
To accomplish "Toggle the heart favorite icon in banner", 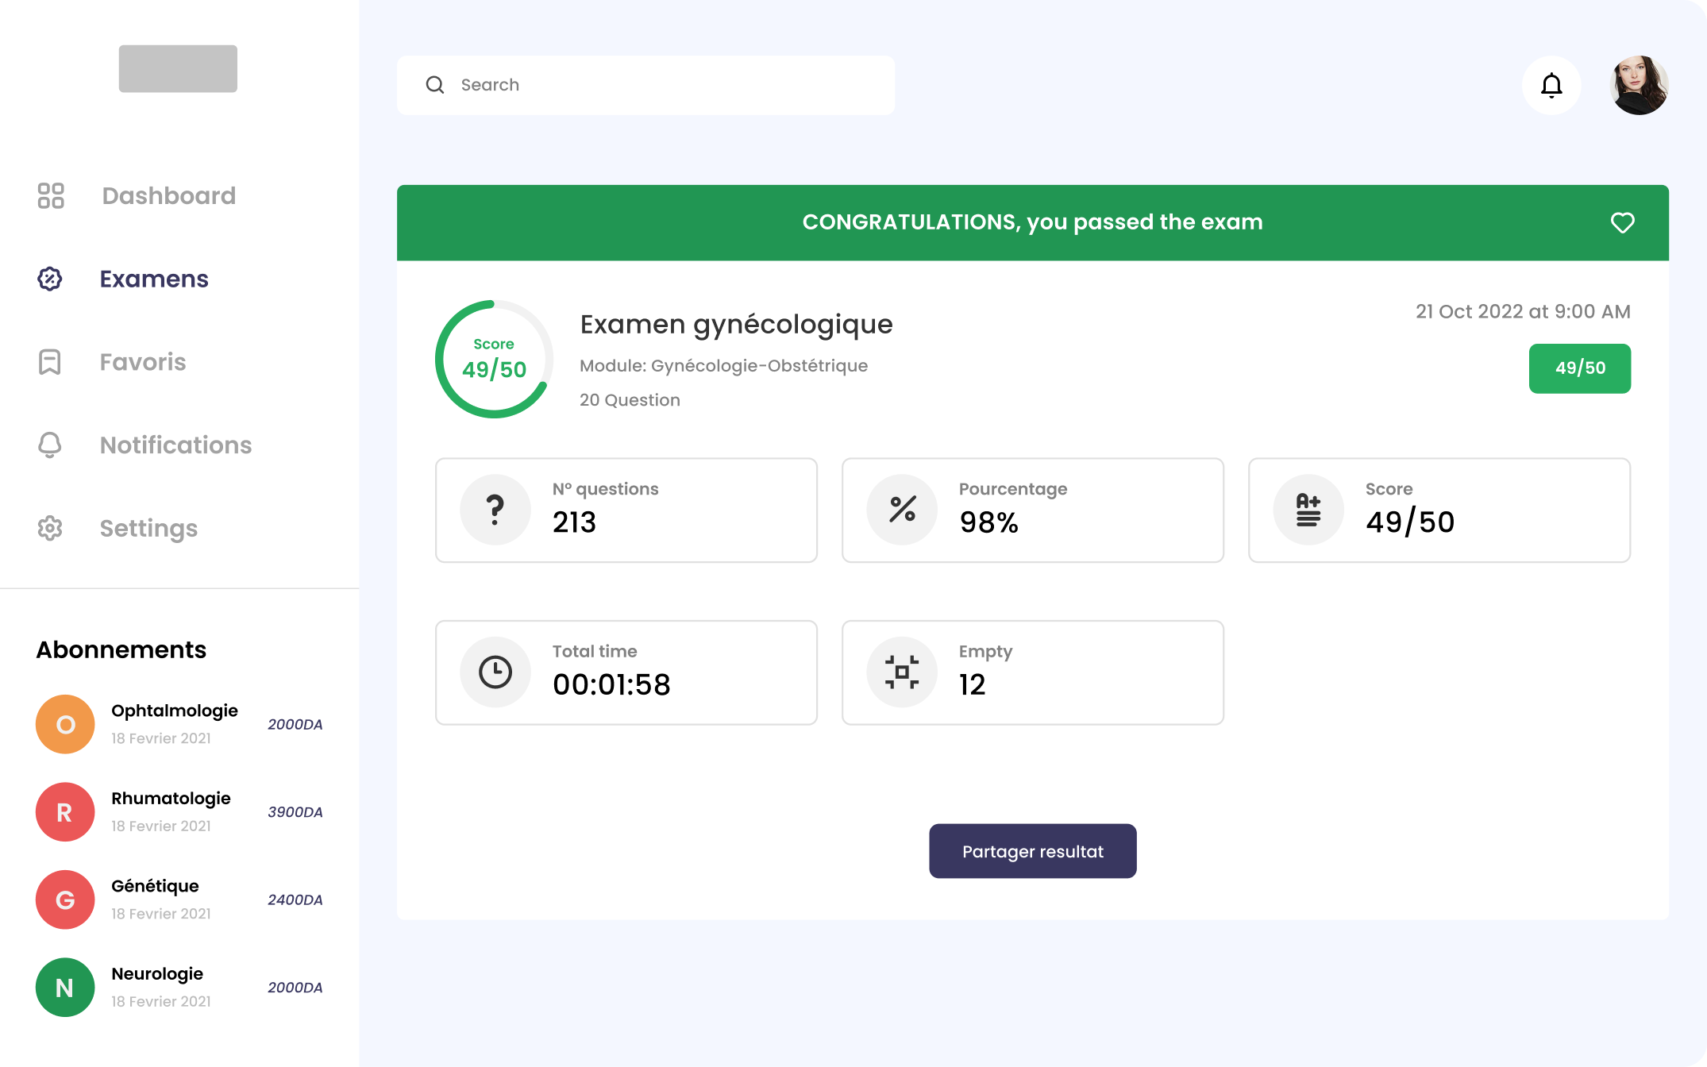I will tap(1622, 222).
